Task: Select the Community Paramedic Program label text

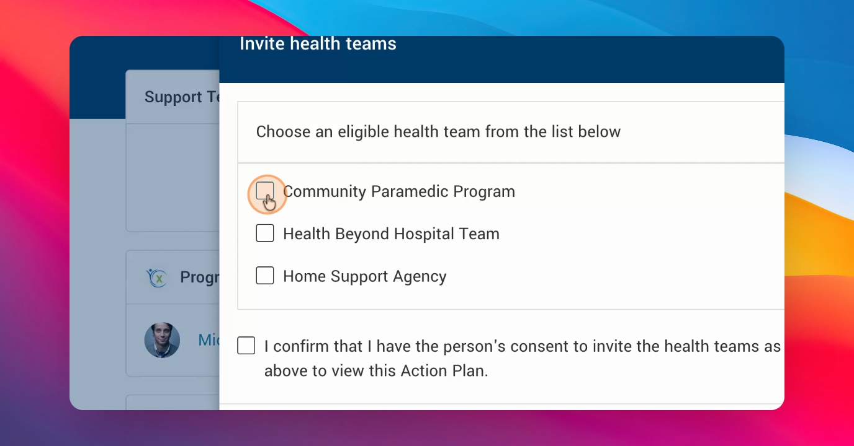Action: pos(399,191)
